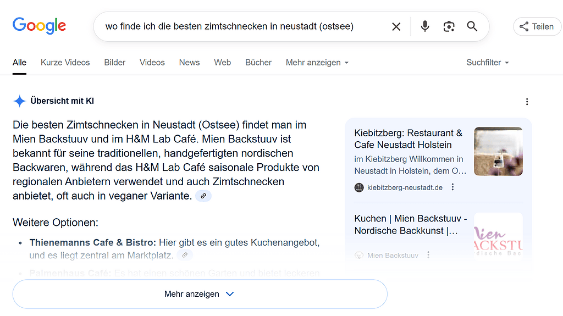Expand overview with Mehr anzeigen button
Screen dimensions: 563x316
(200, 294)
